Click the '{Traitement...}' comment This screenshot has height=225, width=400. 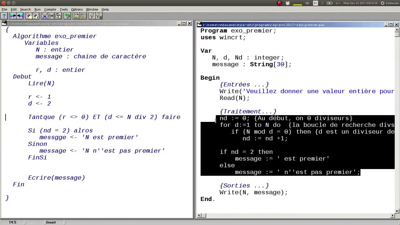coord(248,112)
